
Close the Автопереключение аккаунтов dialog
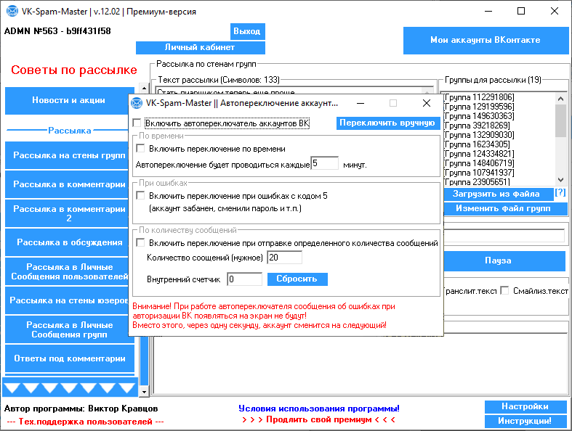tap(427, 103)
